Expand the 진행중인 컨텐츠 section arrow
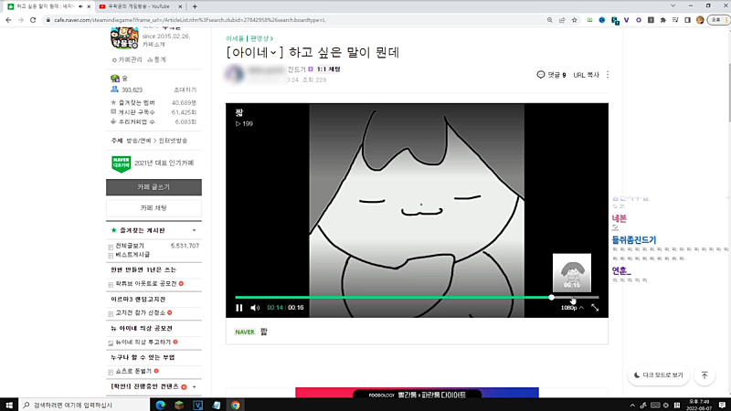The height and width of the screenshot is (411, 731). (x=194, y=387)
